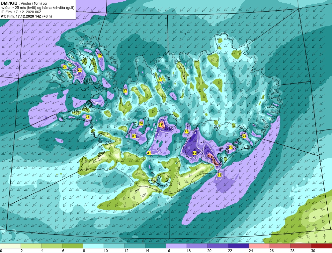Click the legend scale value 18
The height and width of the screenshot is (253, 332).
pyautogui.click(x=189, y=251)
